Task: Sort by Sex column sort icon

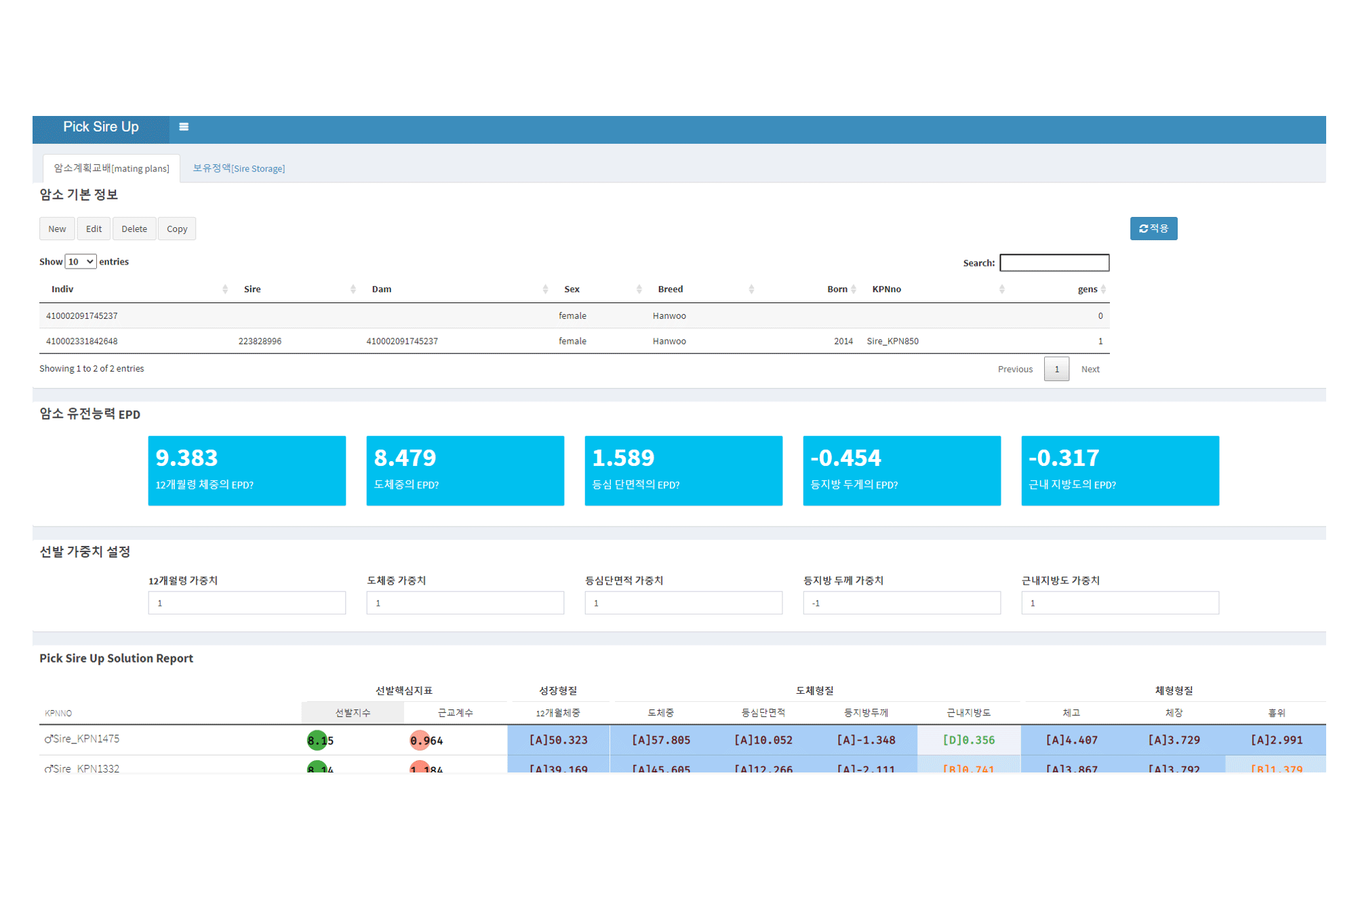Action: point(639,290)
